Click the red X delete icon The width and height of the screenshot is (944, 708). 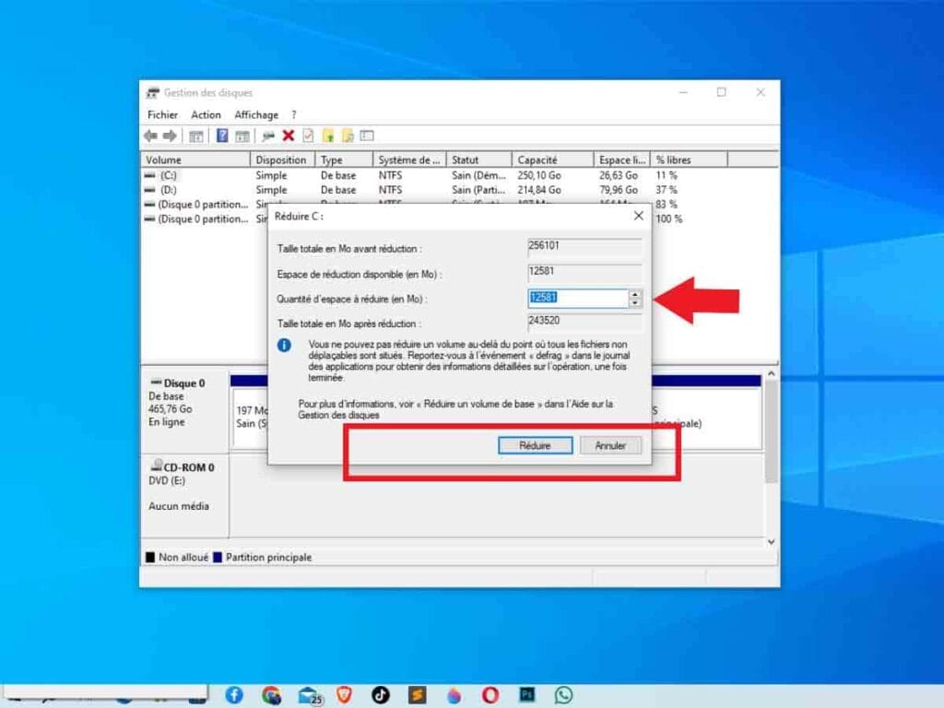[288, 136]
